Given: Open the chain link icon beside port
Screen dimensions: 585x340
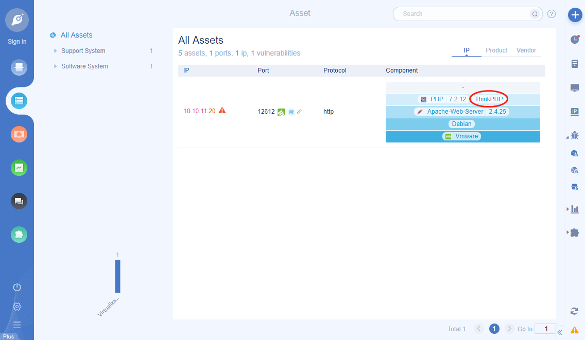Looking at the screenshot, I should coord(299,112).
